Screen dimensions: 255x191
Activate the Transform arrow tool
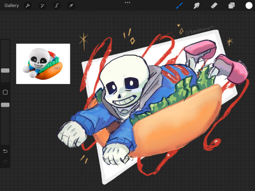coord(71,6)
